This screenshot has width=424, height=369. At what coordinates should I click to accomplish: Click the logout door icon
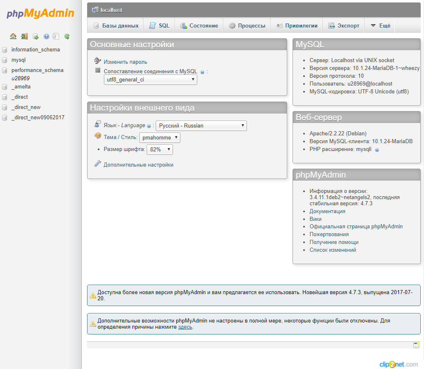click(x=24, y=36)
